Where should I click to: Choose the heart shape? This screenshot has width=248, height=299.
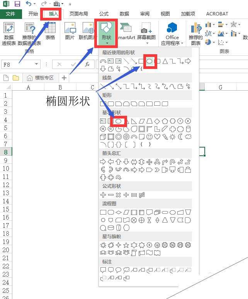(x=157, y=137)
